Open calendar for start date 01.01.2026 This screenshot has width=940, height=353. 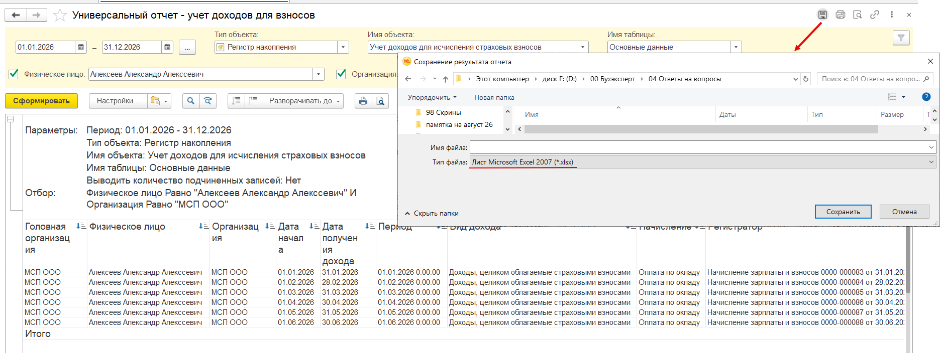tap(80, 47)
